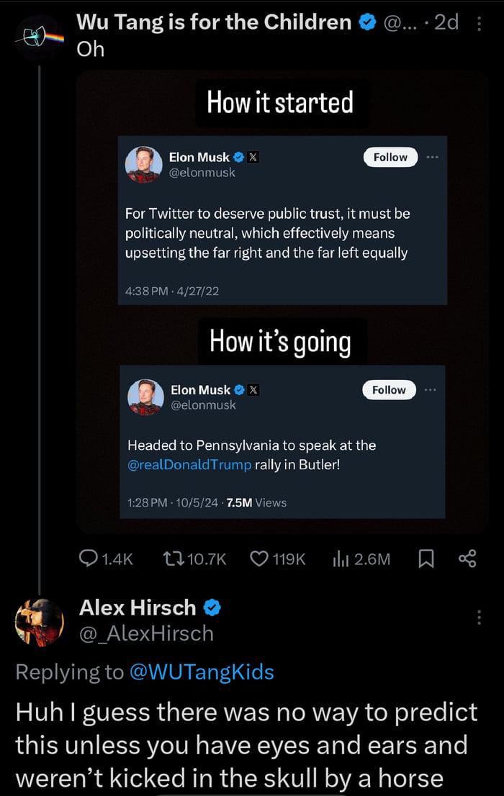Image resolution: width=504 pixels, height=796 pixels.
Task: Like the tweet with heart icon
Action: (259, 559)
